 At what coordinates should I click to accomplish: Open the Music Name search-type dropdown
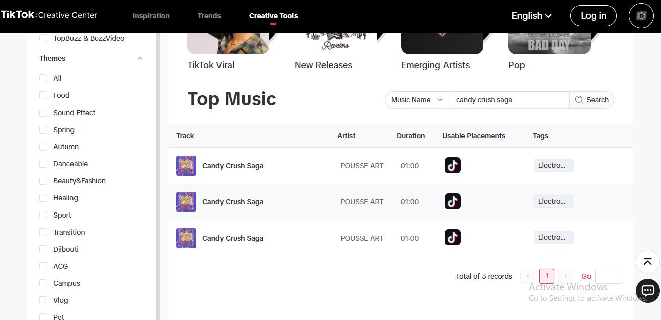pos(417,100)
